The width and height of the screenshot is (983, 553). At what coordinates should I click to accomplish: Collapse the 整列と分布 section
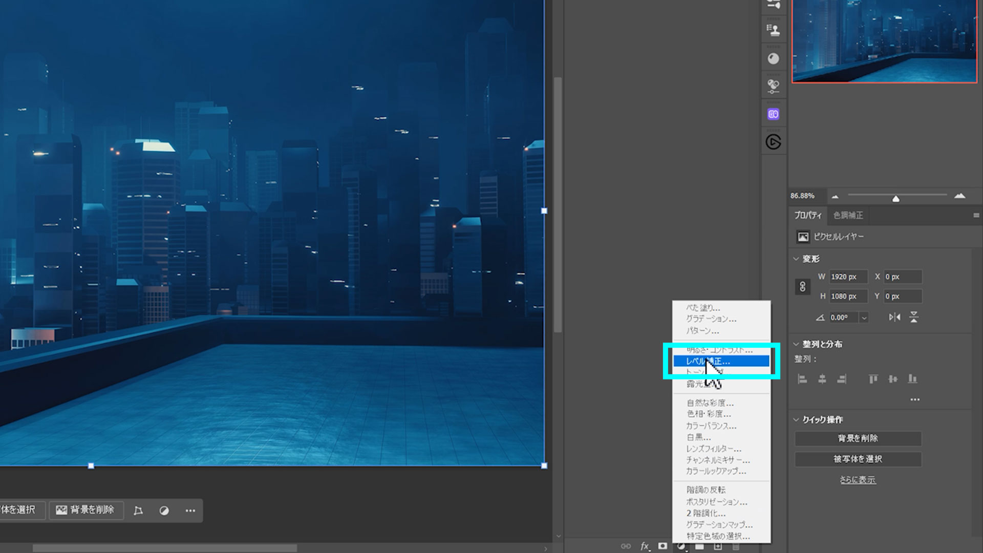[x=796, y=344]
